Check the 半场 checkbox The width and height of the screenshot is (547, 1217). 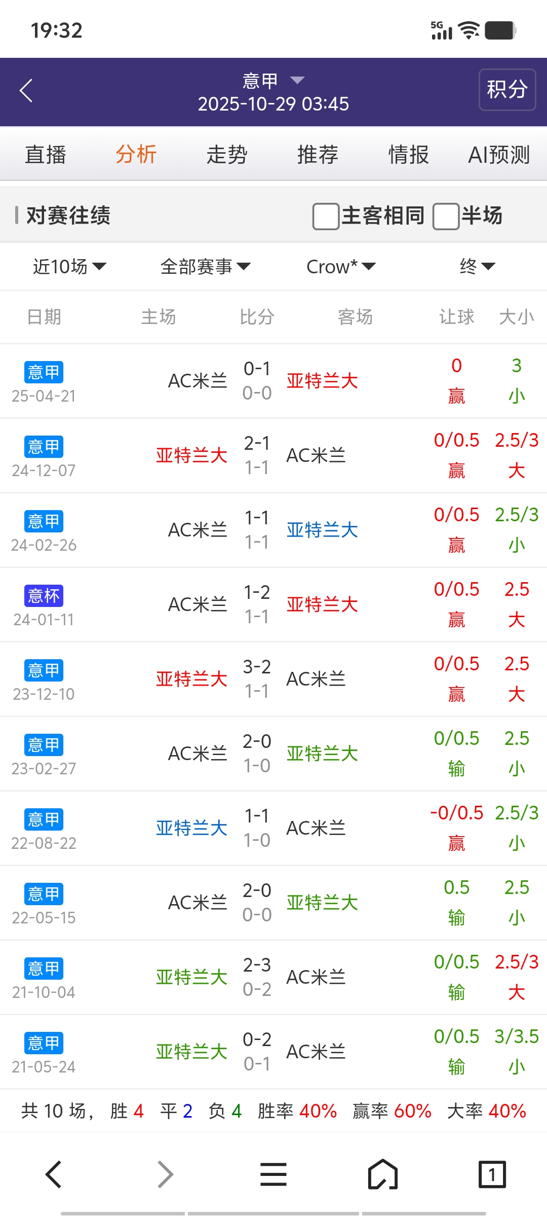(x=446, y=216)
